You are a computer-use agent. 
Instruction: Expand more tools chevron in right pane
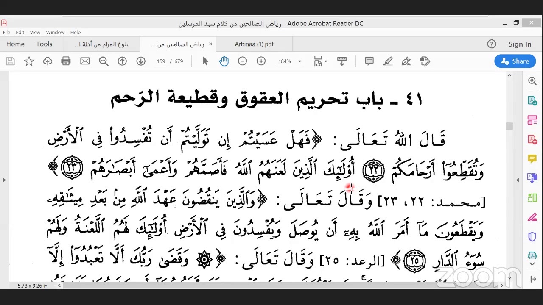point(532,264)
